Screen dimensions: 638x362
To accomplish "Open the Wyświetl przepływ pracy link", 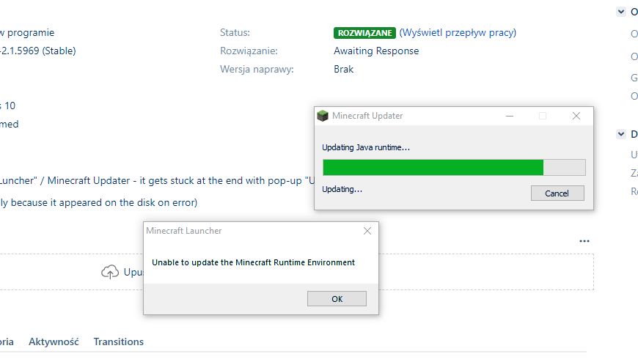I will point(458,32).
